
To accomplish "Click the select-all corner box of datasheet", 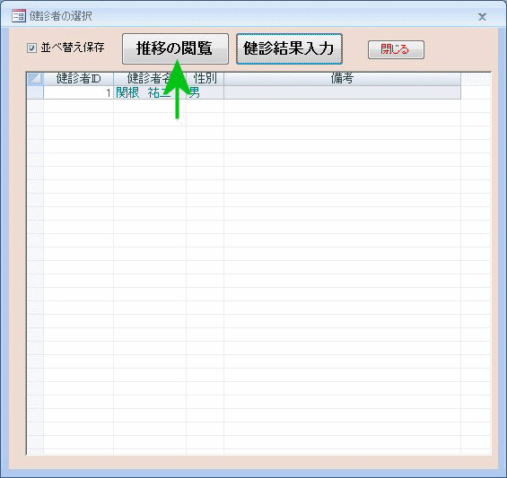I will 35,79.
